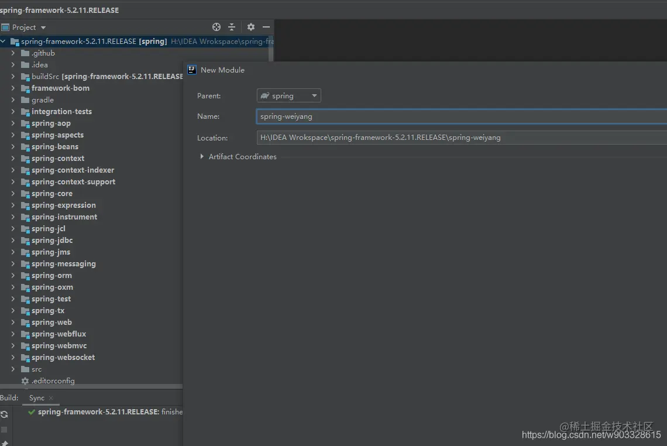Click the reload Gradle sync icon in Build panel

tap(4, 414)
